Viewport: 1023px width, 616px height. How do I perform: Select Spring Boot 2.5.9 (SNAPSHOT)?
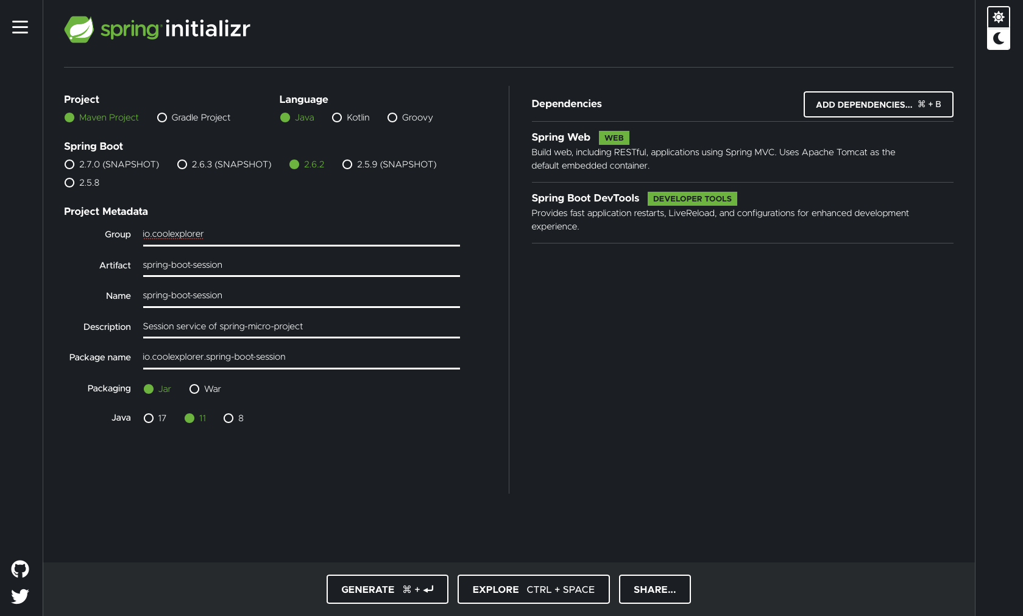pos(389,164)
